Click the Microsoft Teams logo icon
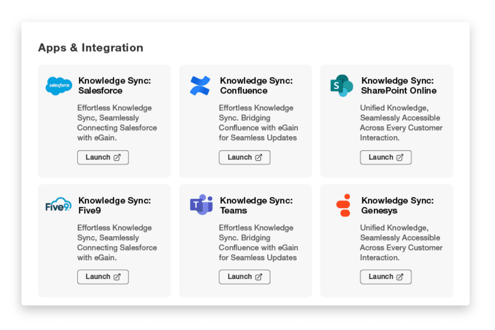The width and height of the screenshot is (495, 330). point(201,204)
